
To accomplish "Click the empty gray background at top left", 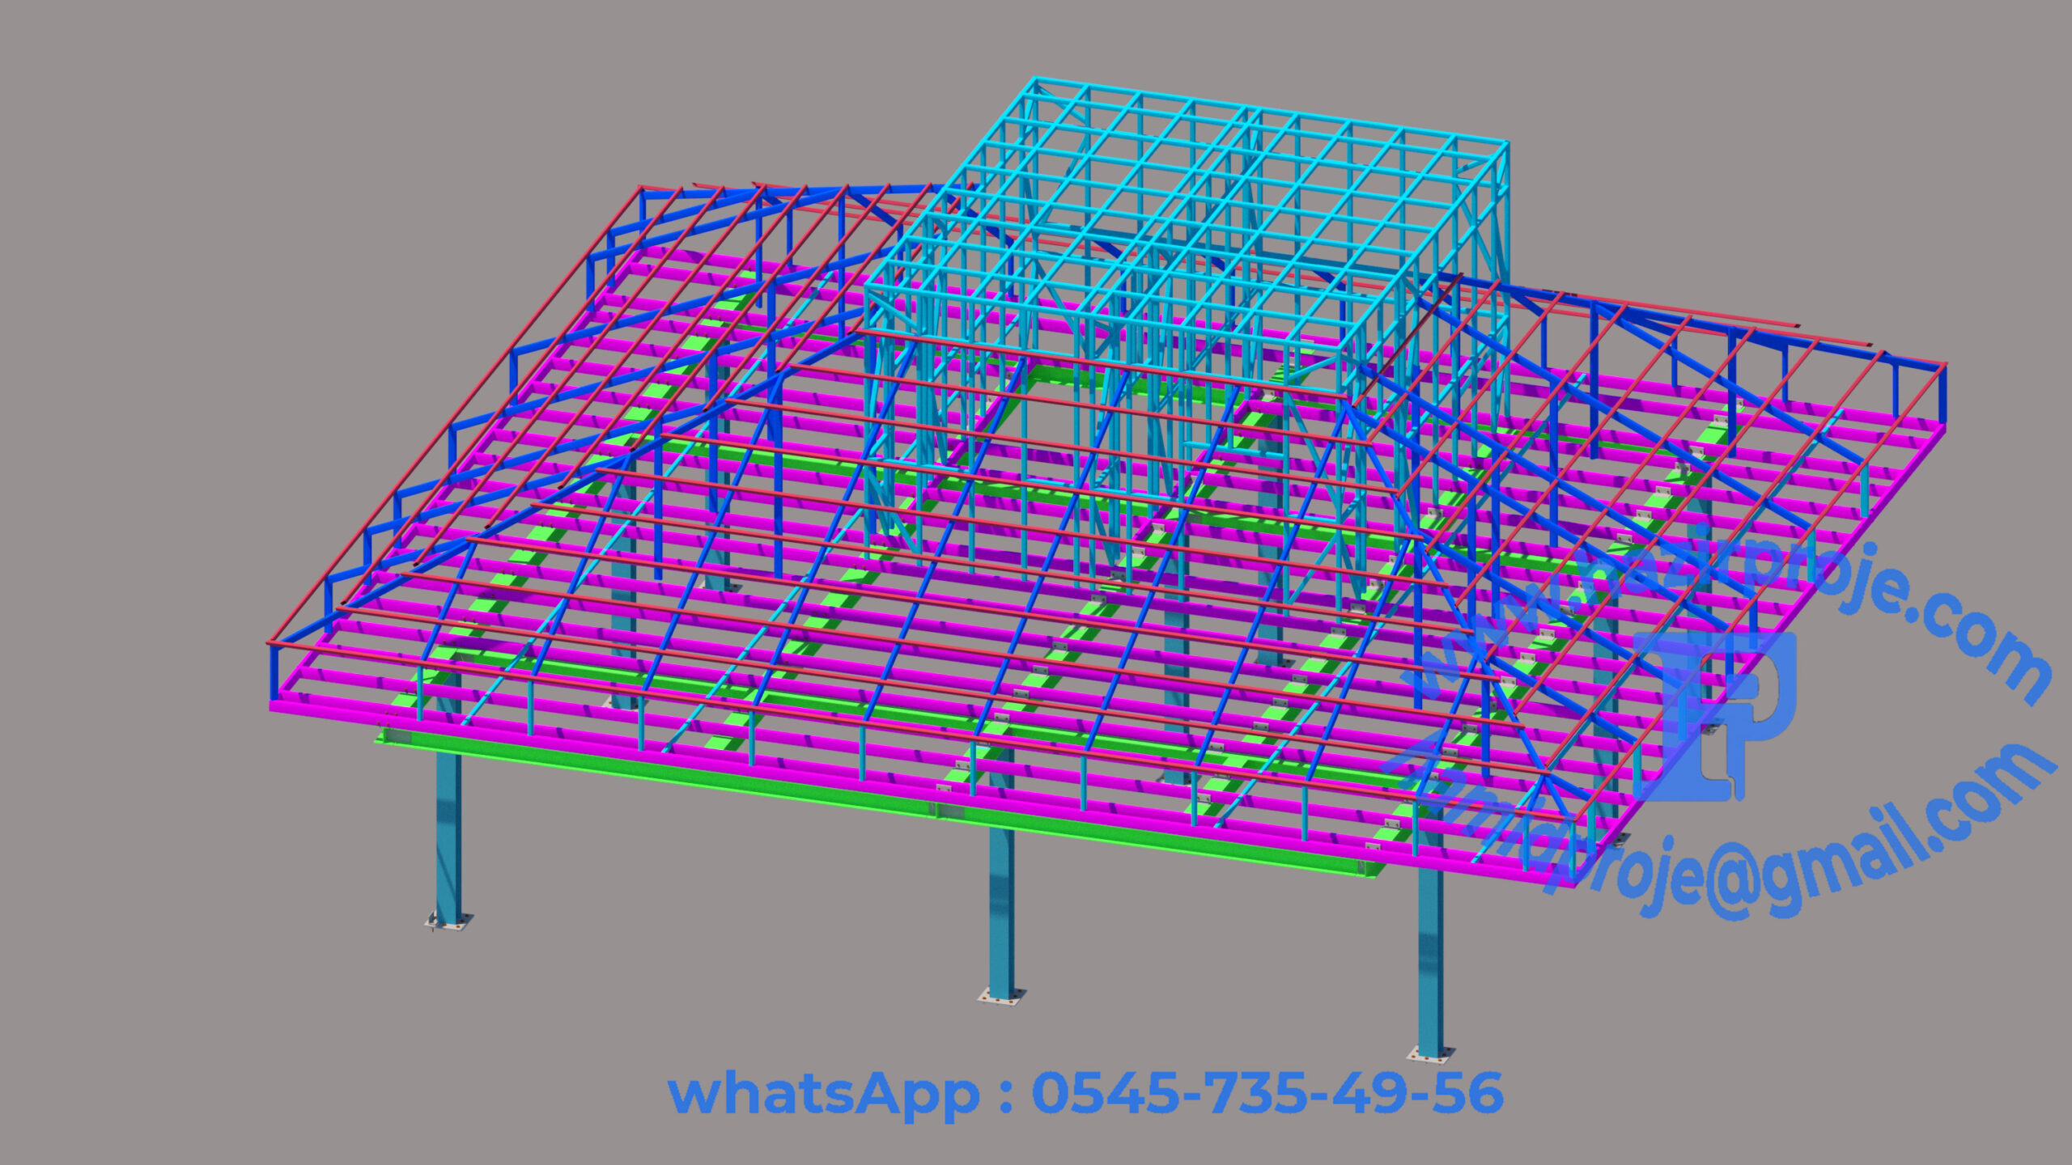I will tap(162, 121).
